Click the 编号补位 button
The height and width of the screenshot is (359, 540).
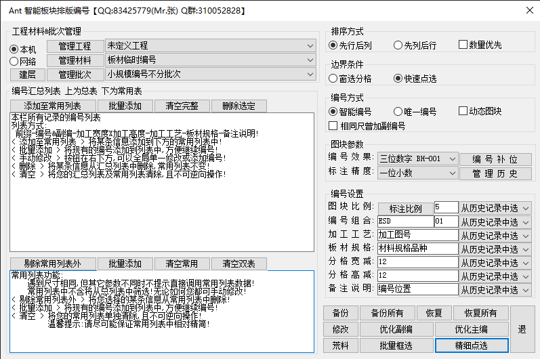pos(494,159)
